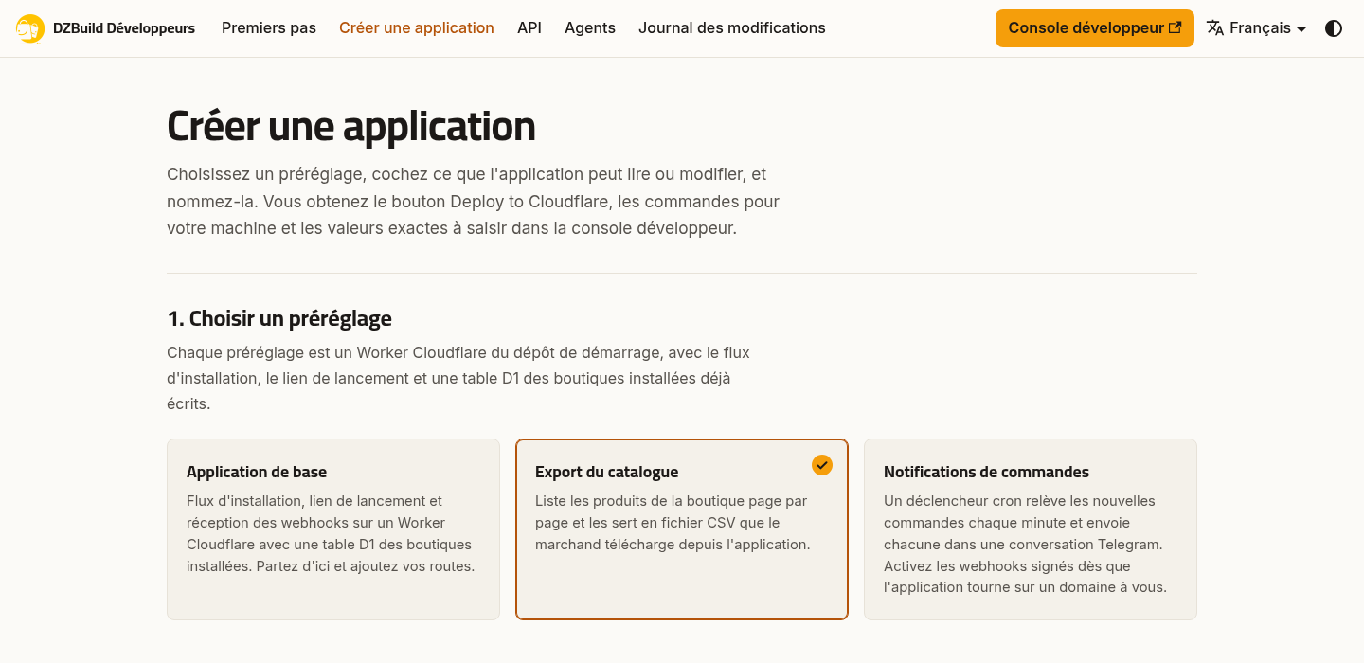Viewport: 1364px width, 663px height.
Task: Click the Français dropdown arrow
Action: pyautogui.click(x=1301, y=29)
